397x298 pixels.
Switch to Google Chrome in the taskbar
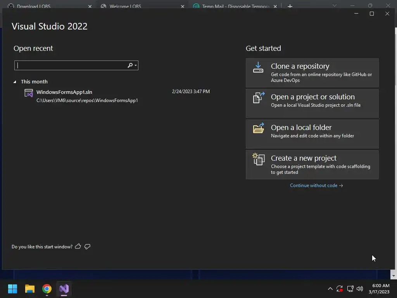(x=47, y=289)
